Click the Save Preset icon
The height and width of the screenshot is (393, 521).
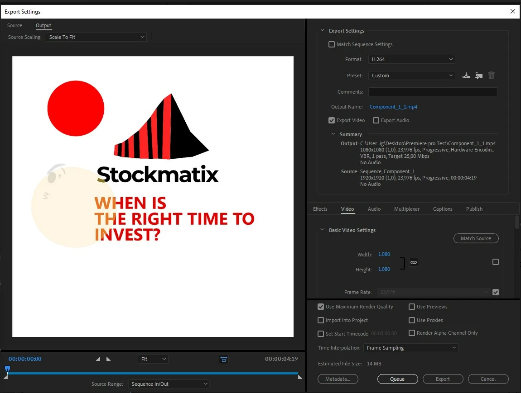(466, 76)
